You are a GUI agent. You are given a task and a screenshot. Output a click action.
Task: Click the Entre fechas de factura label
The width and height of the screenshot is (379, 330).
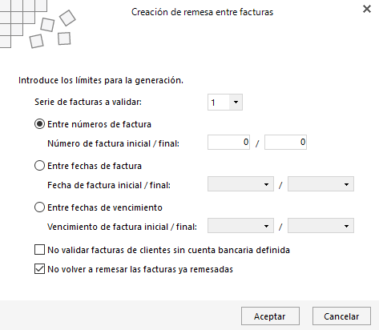95,166
